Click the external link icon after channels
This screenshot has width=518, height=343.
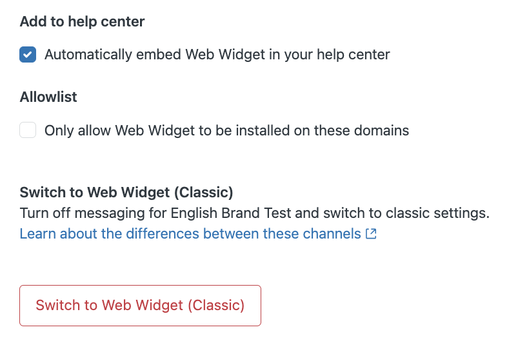(371, 234)
